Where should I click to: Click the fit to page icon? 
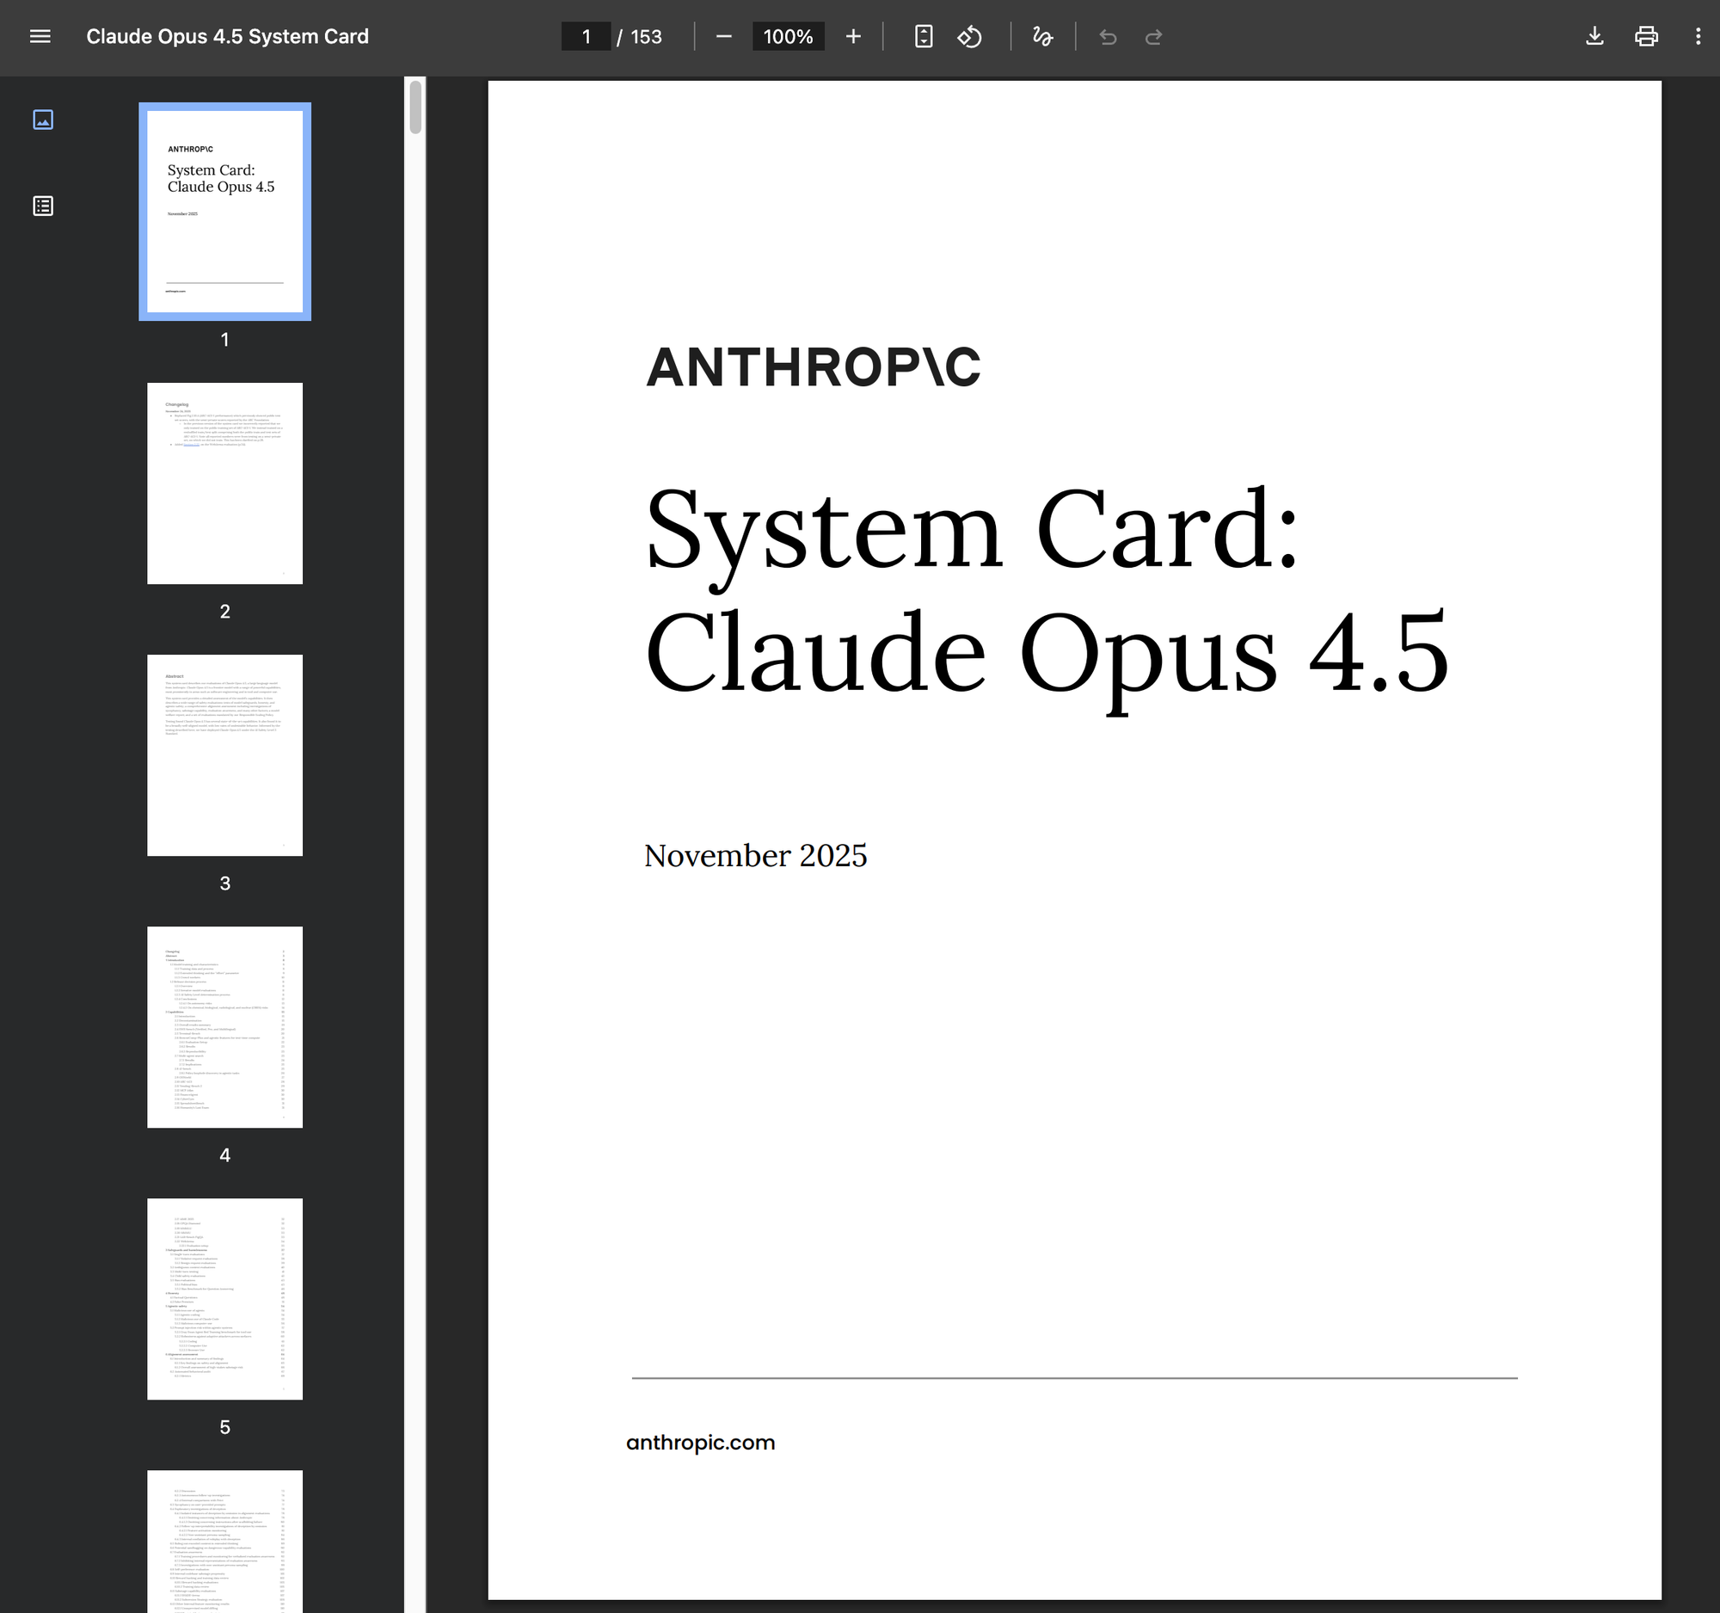(923, 36)
